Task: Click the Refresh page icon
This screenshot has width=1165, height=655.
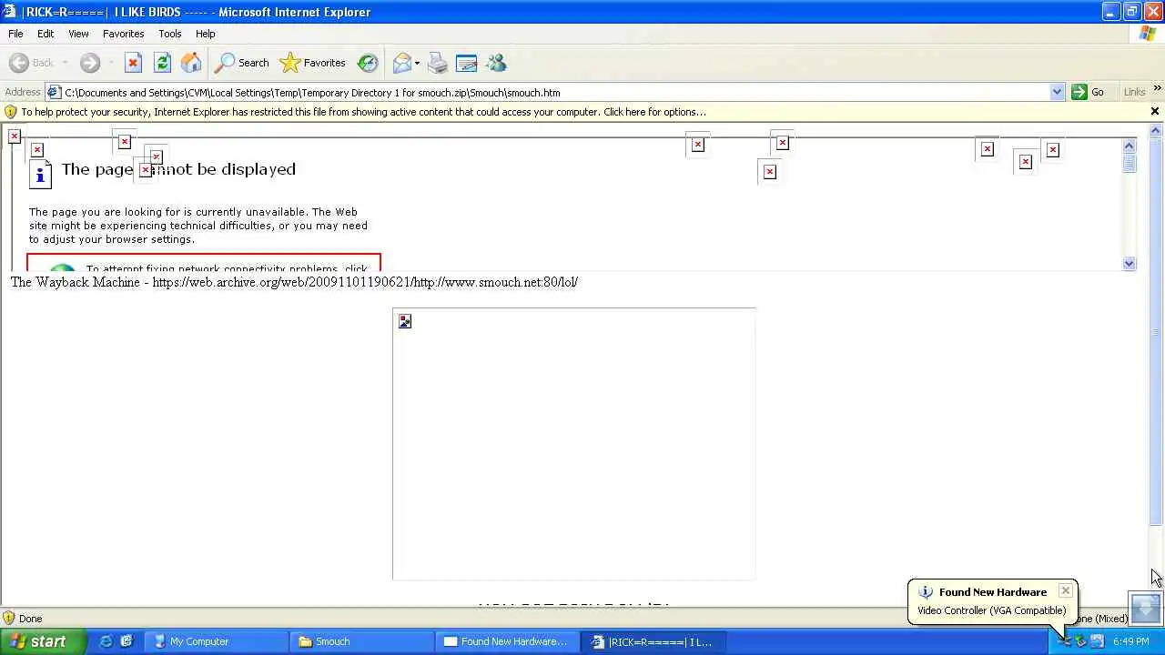Action: tap(162, 63)
